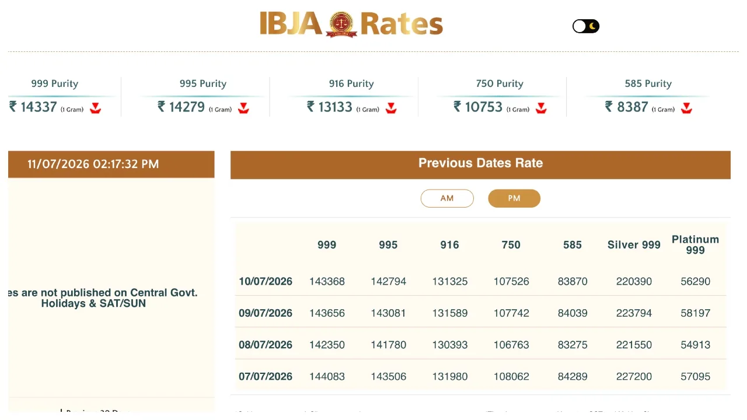The image size is (747, 420).
Task: Select the 750 Purity heading
Action: pos(500,83)
